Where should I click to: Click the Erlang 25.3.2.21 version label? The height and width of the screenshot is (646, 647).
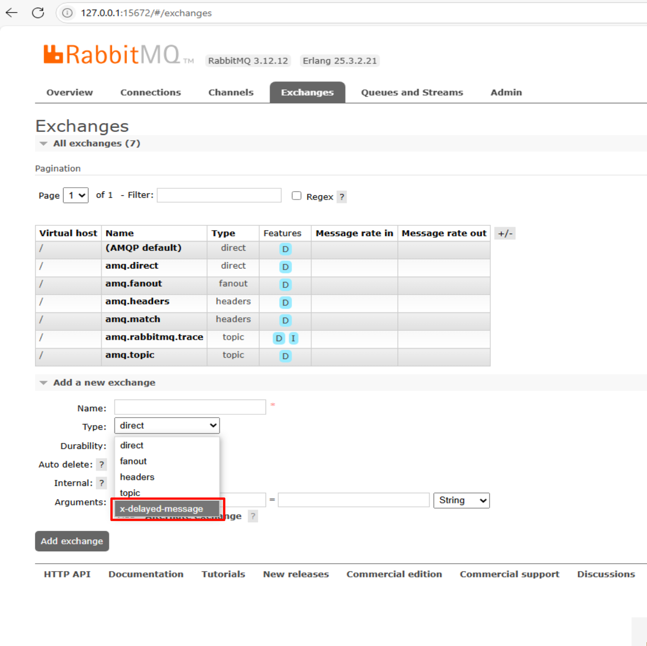(340, 61)
